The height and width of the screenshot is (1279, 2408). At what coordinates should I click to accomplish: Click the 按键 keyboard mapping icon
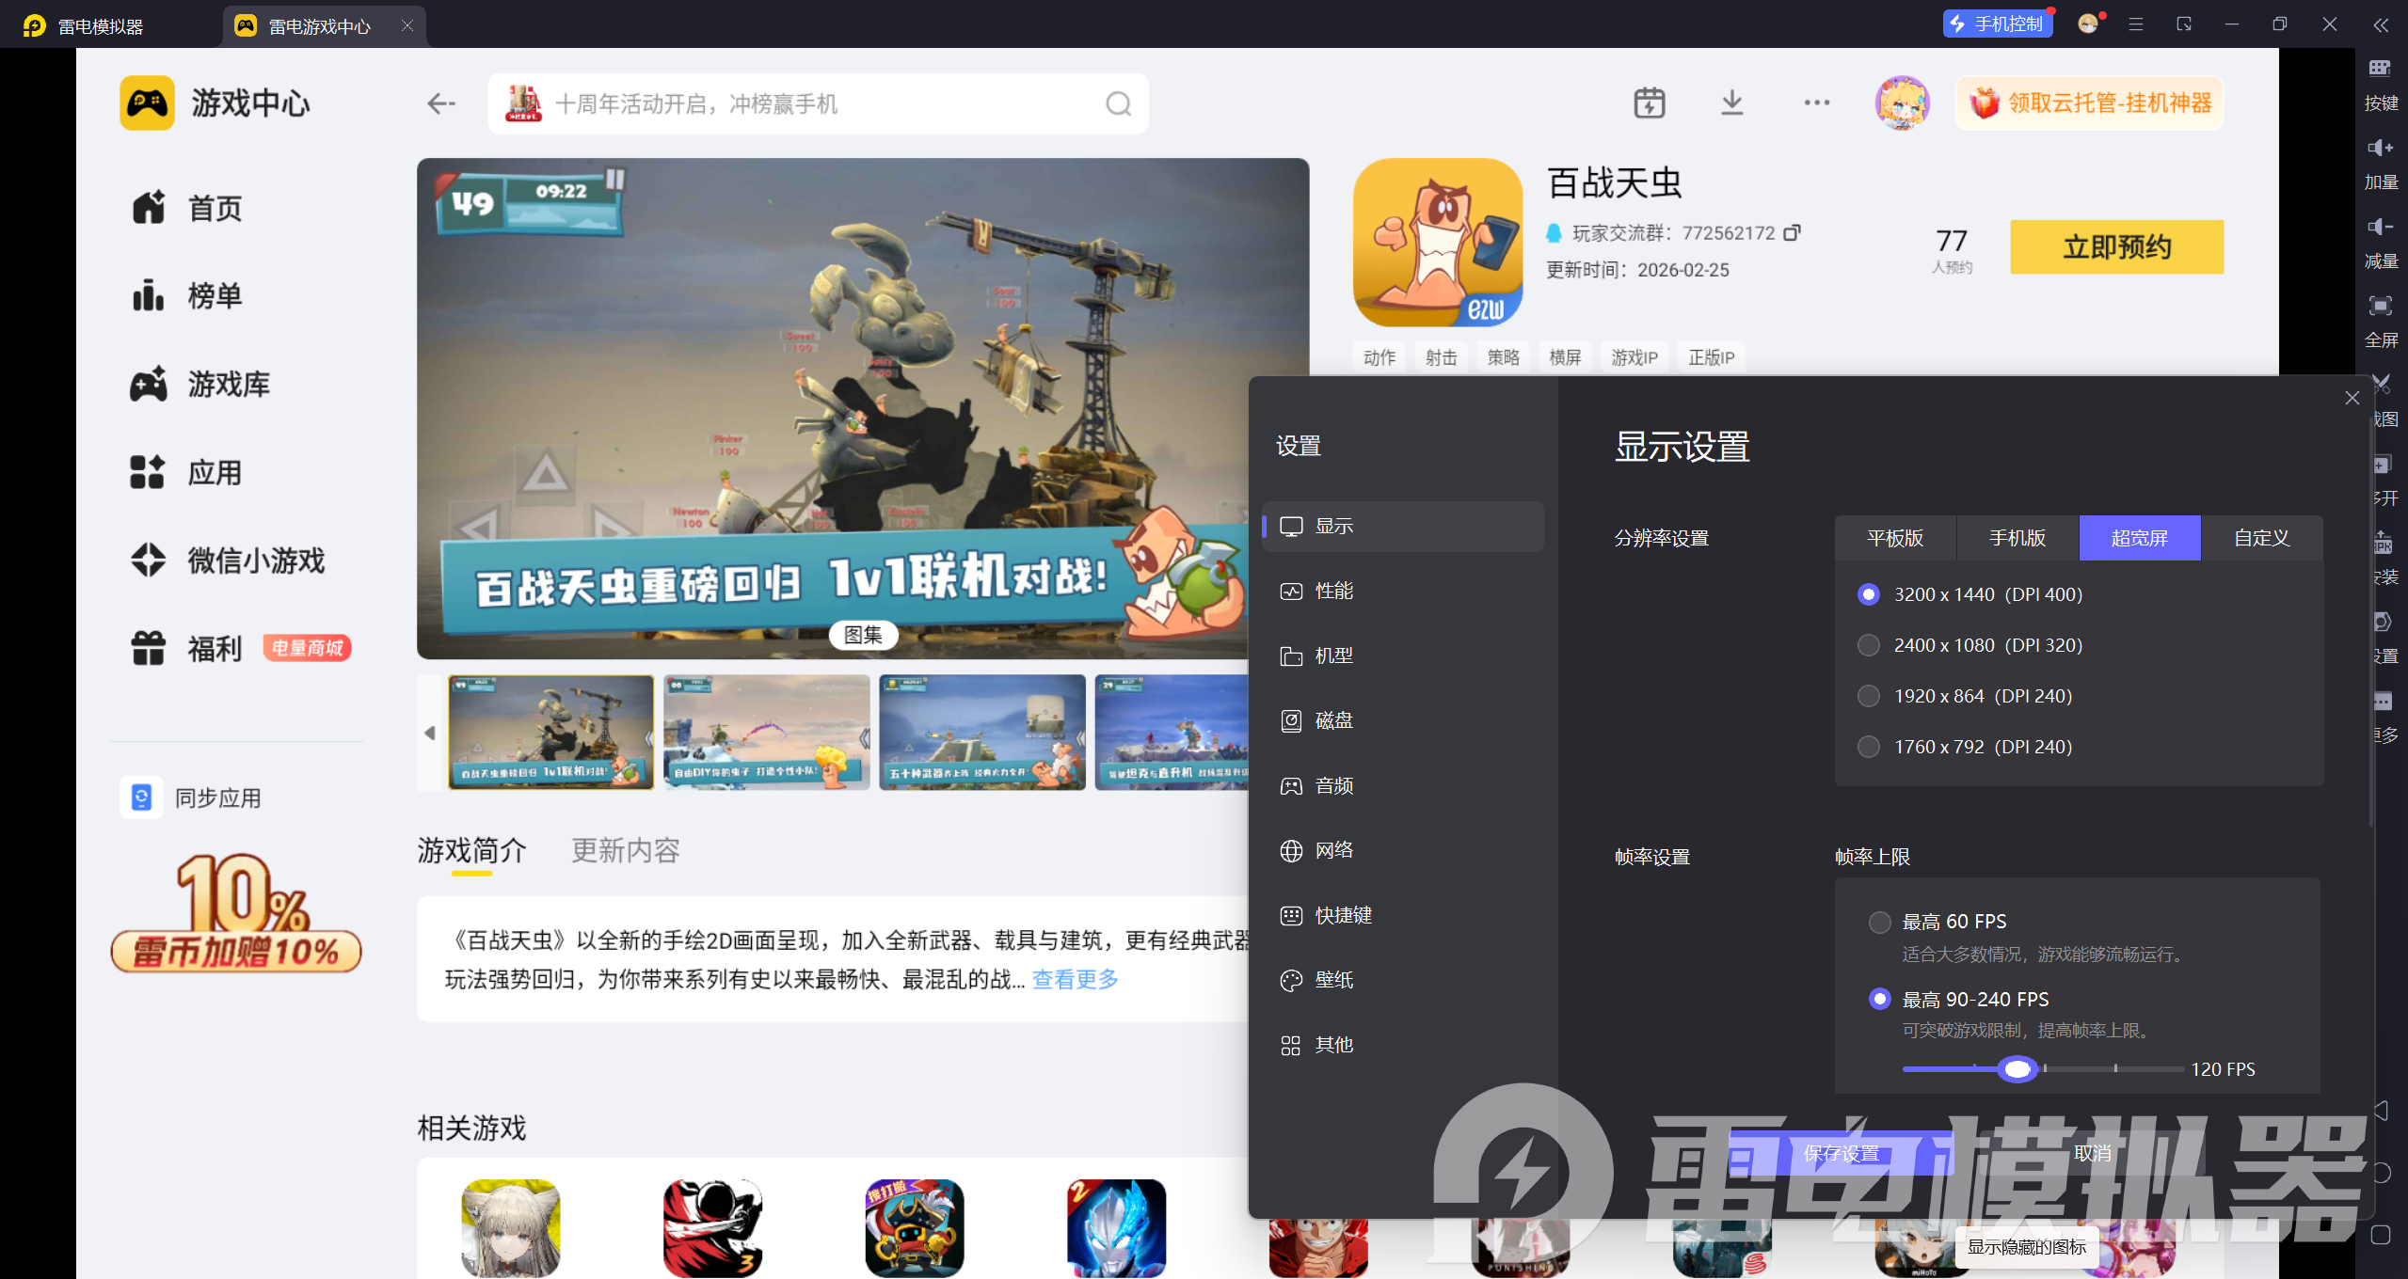[2380, 68]
